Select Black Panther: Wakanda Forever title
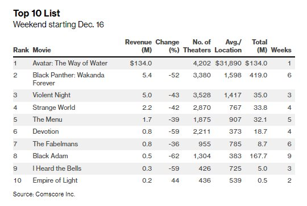Screen dimensions: 307x206 click(69, 79)
